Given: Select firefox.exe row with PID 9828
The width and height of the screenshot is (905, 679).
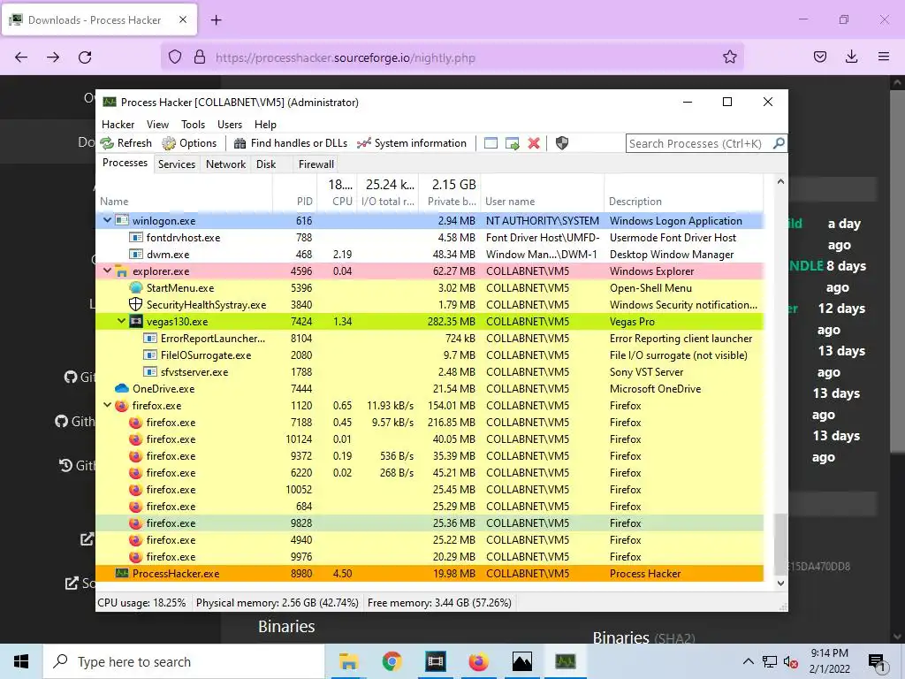Looking at the screenshot, I should tap(430, 523).
